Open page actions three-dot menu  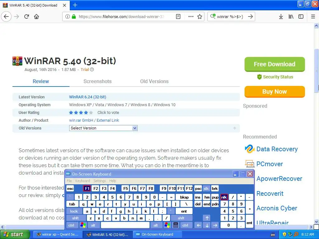tap(191, 16)
